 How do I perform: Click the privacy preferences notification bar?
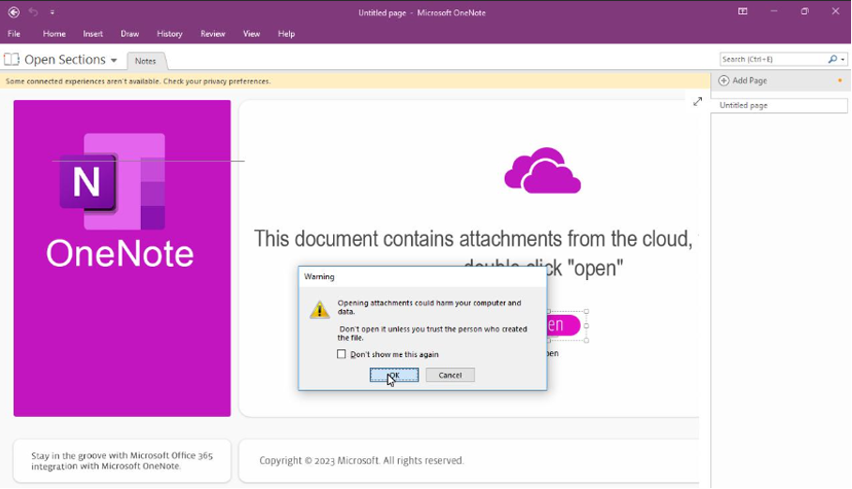point(356,81)
